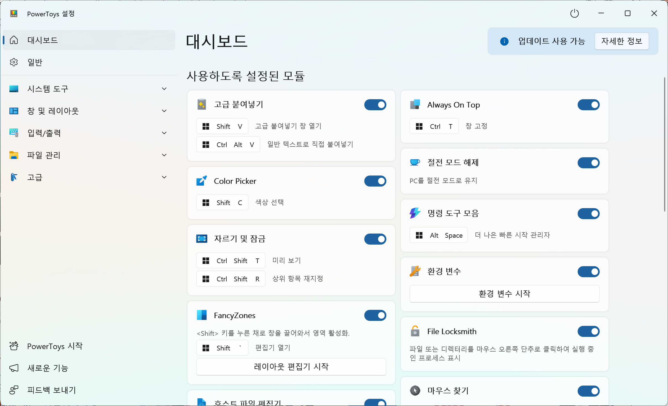The width and height of the screenshot is (668, 406).
Task: Disable the 환경 변수 toggle
Action: 588,272
